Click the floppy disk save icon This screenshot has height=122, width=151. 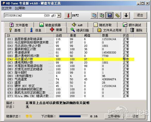pyautogui.click(x=110, y=15)
